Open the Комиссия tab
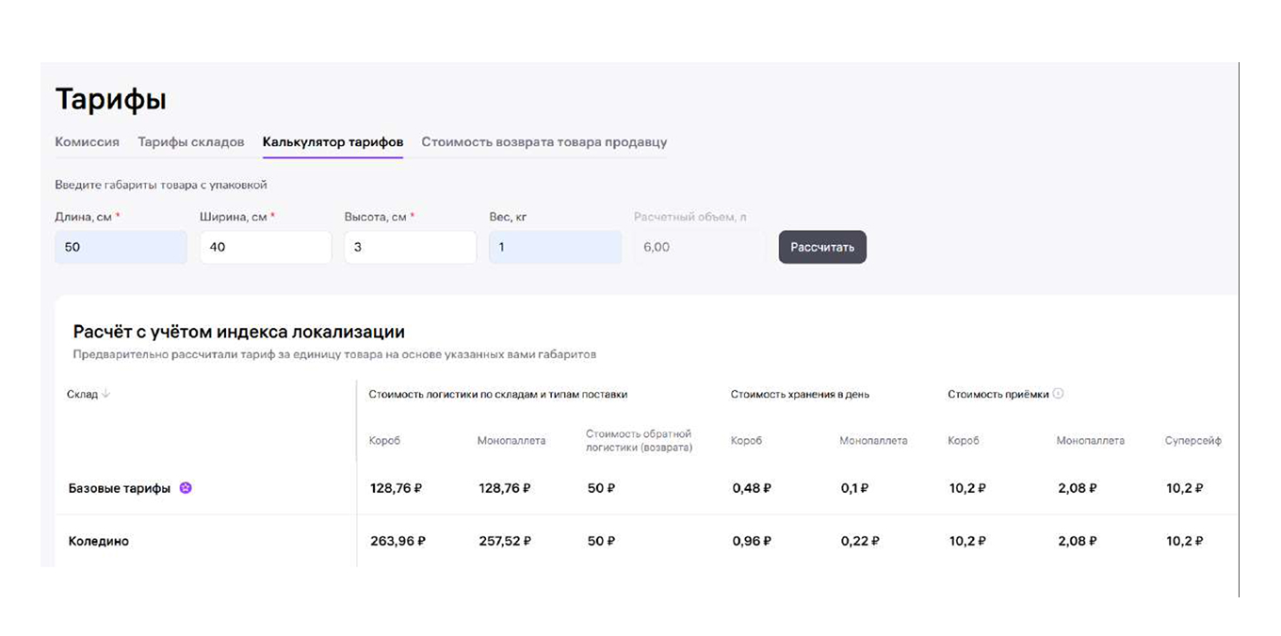The height and width of the screenshot is (636, 1281). [87, 142]
